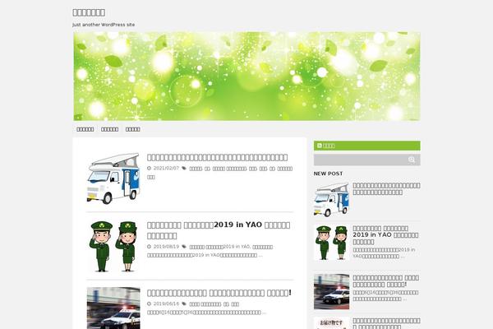The width and height of the screenshot is (493, 329).
Task: Click the magnifier search icon in sidebar
Action: tap(412, 160)
